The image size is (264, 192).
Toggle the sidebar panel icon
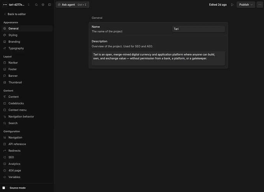click(49, 5)
